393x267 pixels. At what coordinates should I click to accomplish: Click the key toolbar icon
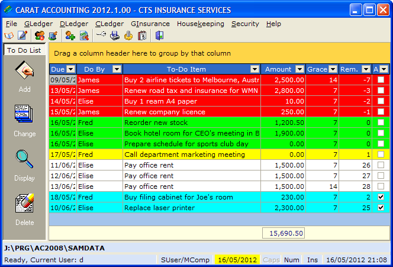[x=101, y=34]
